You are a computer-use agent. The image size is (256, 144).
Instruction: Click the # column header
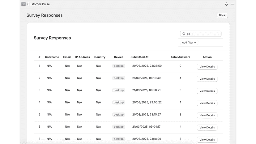point(39,57)
